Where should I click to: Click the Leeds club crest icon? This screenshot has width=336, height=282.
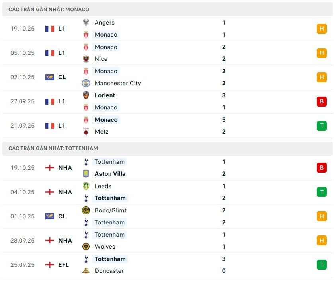(86, 186)
